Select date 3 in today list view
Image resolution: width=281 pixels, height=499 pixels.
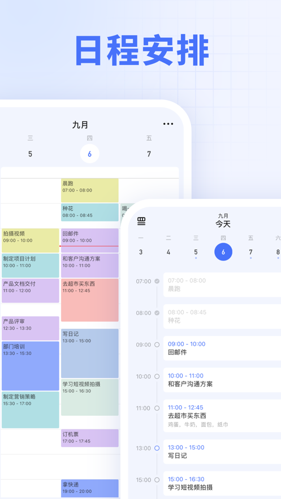coord(141,252)
